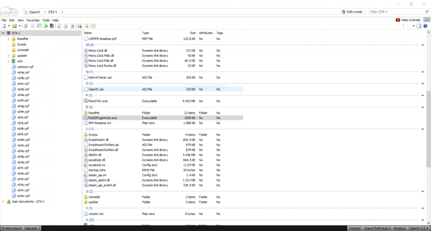Collapse the R (3) file group
The height and width of the screenshot is (231, 431).
(422, 107)
